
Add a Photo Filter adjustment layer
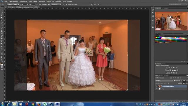point(173,70)
